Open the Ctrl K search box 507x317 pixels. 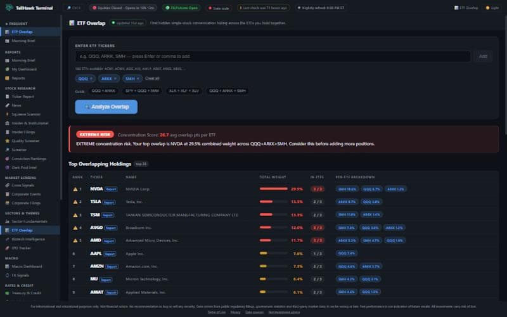click(74, 8)
